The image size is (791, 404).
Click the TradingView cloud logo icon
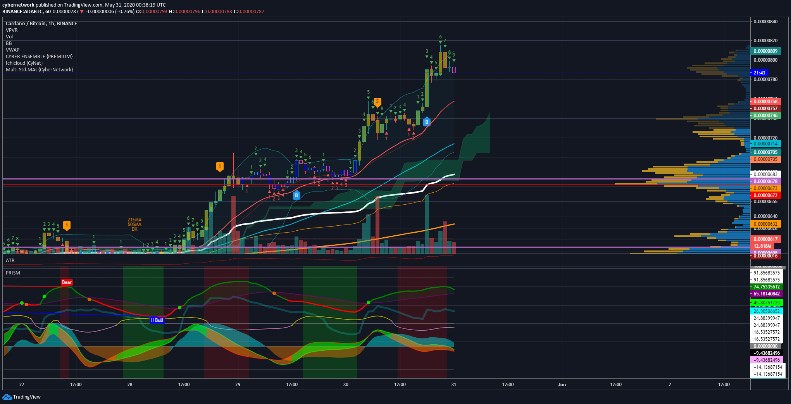pos(7,397)
